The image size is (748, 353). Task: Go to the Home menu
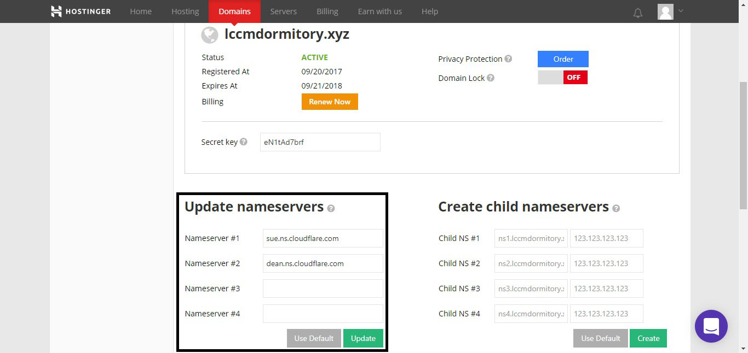pyautogui.click(x=141, y=11)
